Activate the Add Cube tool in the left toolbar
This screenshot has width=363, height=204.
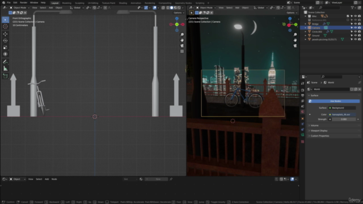pyautogui.click(x=5, y=76)
